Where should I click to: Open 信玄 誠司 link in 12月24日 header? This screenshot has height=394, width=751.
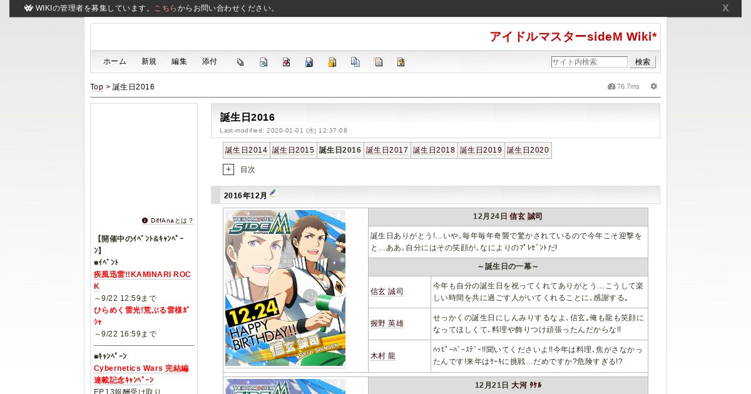(526, 216)
